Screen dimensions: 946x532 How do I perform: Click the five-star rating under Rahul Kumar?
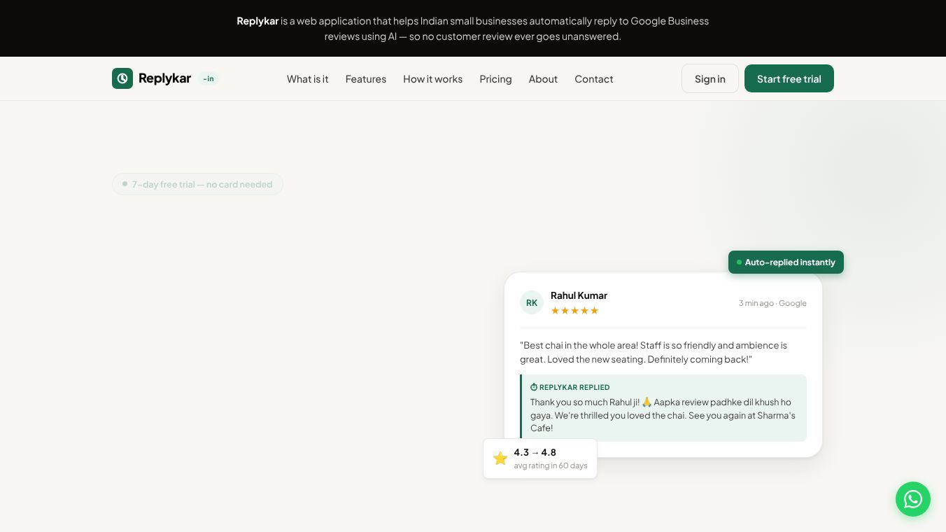tap(574, 311)
